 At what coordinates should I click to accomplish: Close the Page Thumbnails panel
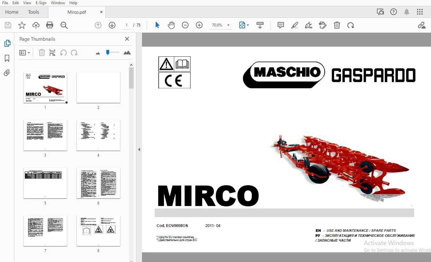[x=127, y=39]
